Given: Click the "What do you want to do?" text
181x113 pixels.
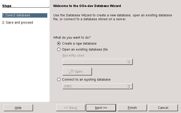Looking at the screenshot, I should tap(72, 38).
